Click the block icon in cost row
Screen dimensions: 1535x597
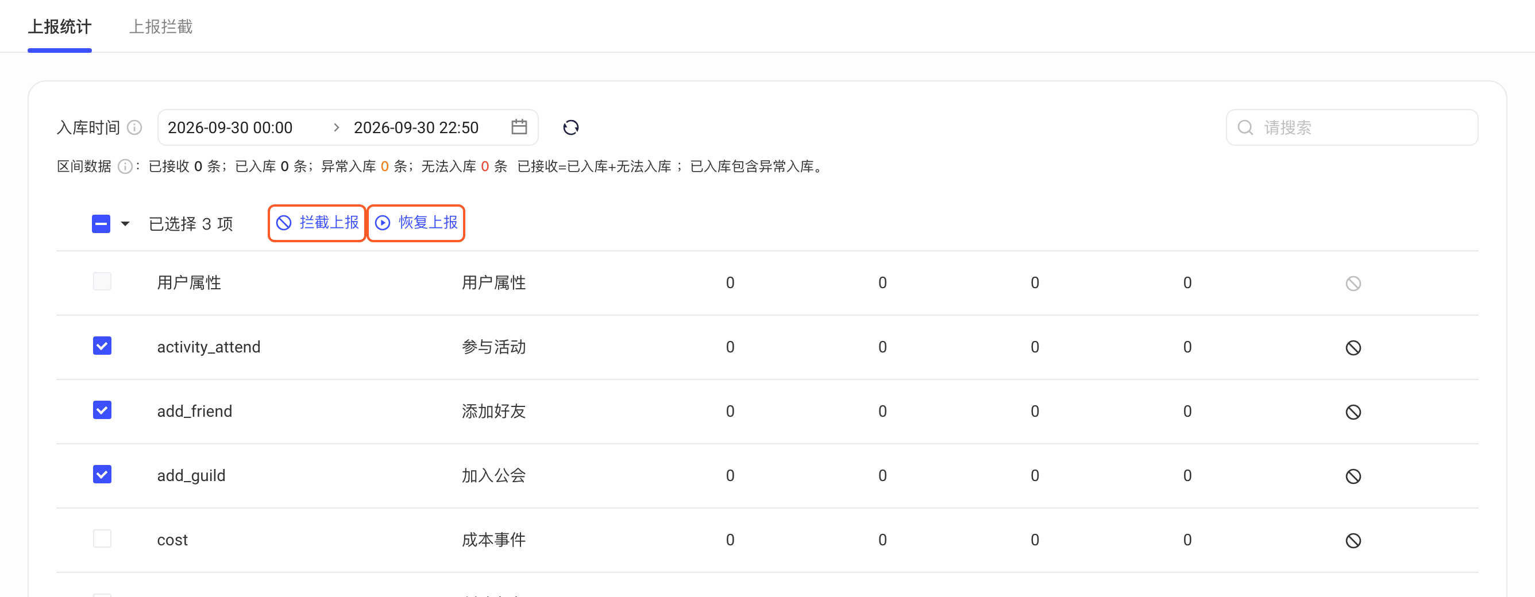tap(1353, 540)
